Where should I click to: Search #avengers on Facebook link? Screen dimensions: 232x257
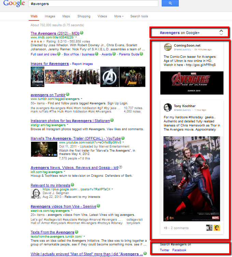179,250
